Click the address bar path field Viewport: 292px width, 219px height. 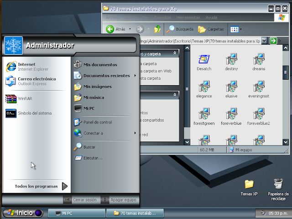coord(200,41)
